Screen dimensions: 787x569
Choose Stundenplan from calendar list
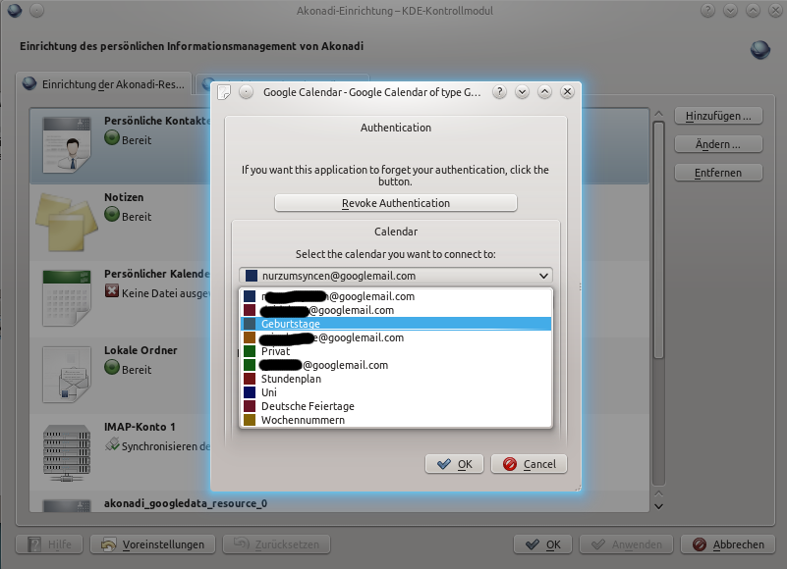396,379
